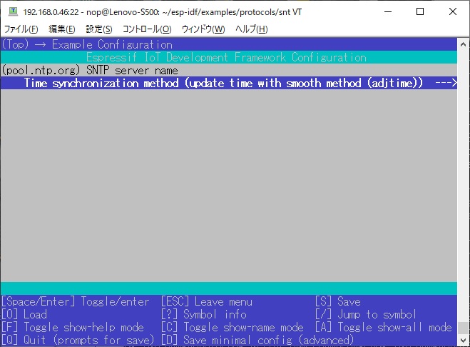470x347 pixels.
Task: Click the (Top) → Example Configuration breadcrumb
Action: pyautogui.click(x=87, y=44)
